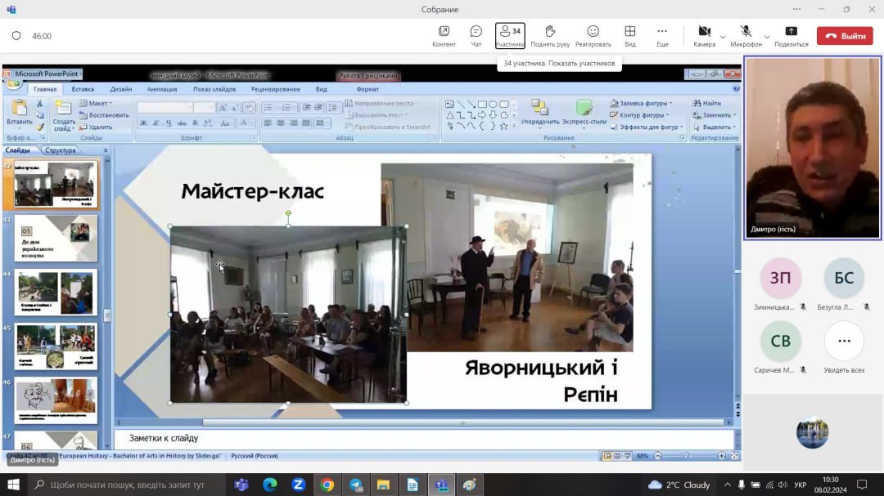Expand the microphone options arrow
The image size is (884, 496).
tap(767, 37)
